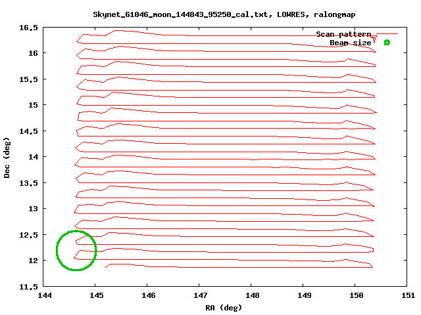Click the 14.5 Dec tick label
The height and width of the screenshot is (315, 421).
[28, 131]
